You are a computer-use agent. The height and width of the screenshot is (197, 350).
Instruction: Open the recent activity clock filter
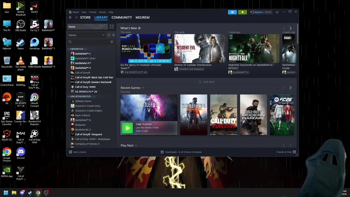(109, 35)
